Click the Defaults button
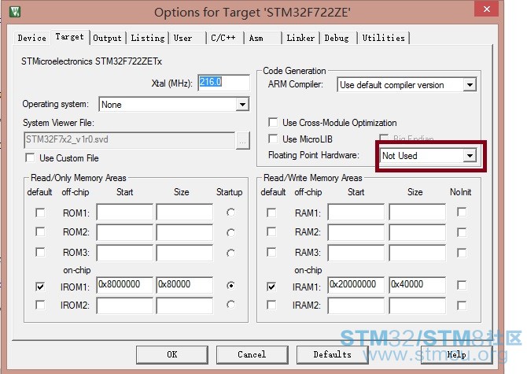 click(x=332, y=354)
